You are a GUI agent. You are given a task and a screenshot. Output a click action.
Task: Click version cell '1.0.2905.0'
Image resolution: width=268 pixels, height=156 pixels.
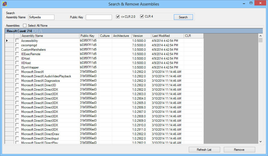[141, 103]
